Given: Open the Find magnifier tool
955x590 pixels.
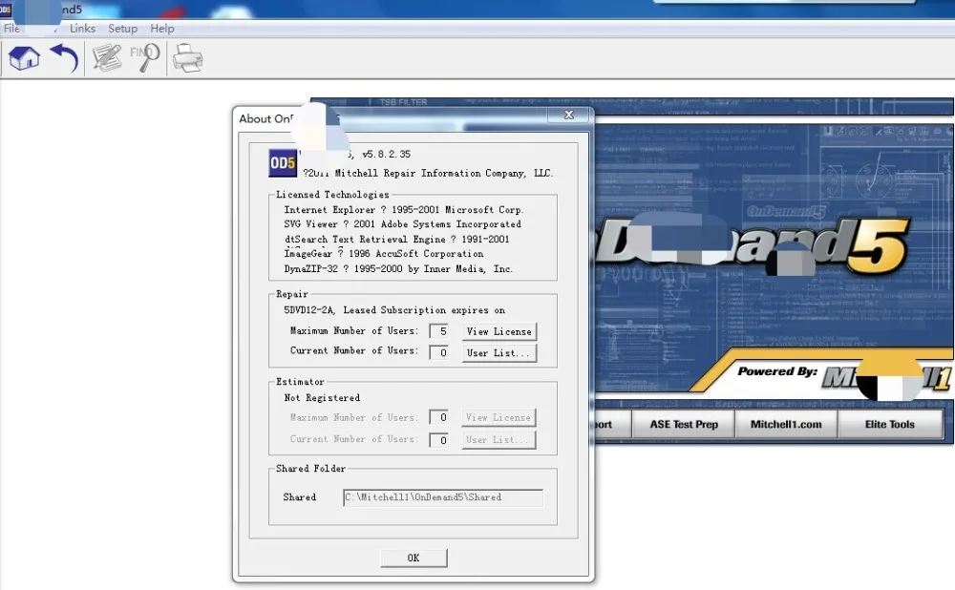Looking at the screenshot, I should coord(145,58).
